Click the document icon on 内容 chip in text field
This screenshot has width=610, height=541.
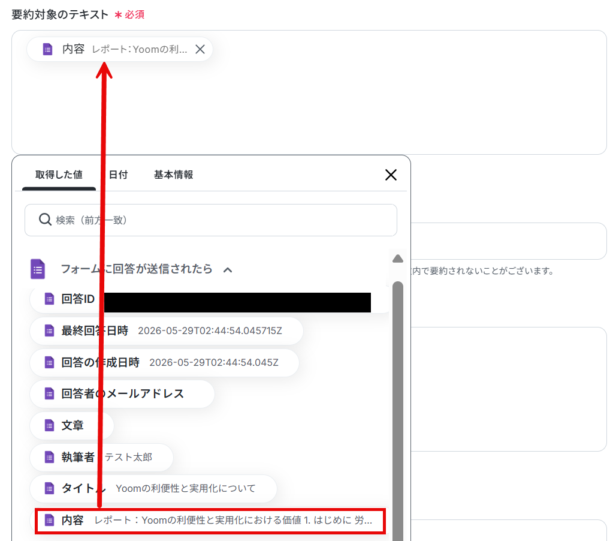coord(47,49)
